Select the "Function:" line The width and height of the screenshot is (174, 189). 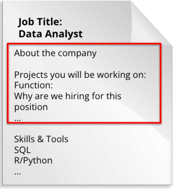click(x=34, y=85)
